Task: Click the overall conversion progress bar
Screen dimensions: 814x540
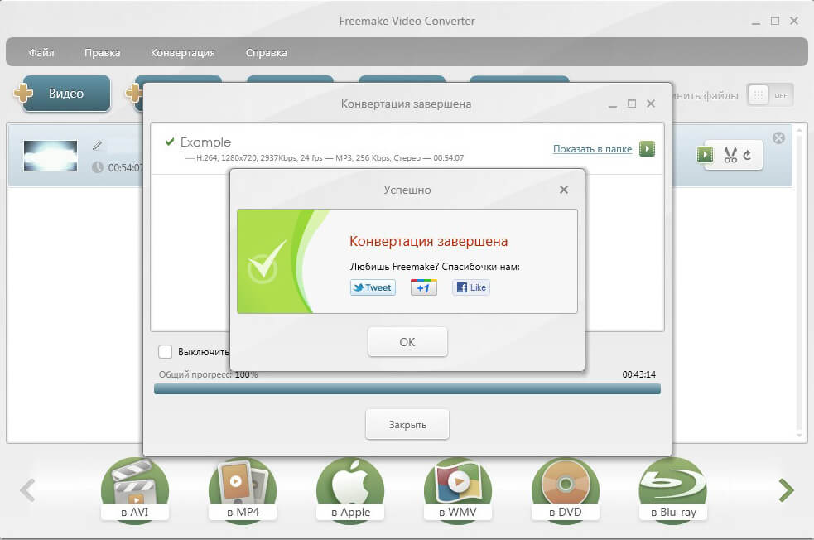Action: 407,389
